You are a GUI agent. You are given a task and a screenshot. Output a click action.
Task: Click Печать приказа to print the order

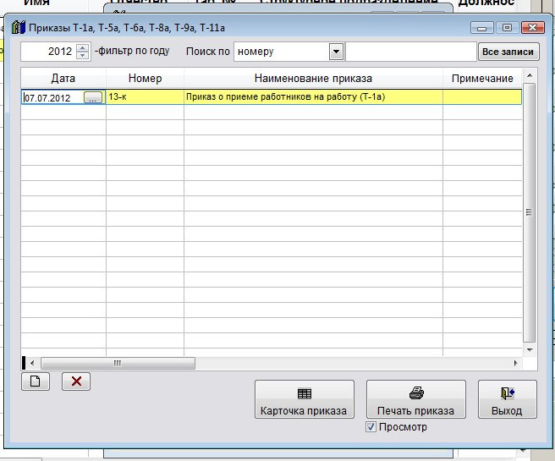tap(416, 399)
